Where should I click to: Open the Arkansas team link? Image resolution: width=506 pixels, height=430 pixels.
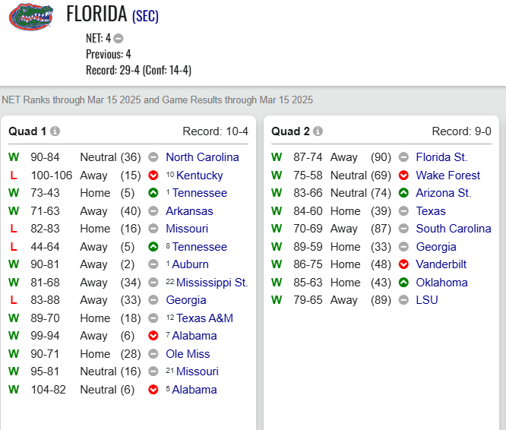point(189,211)
